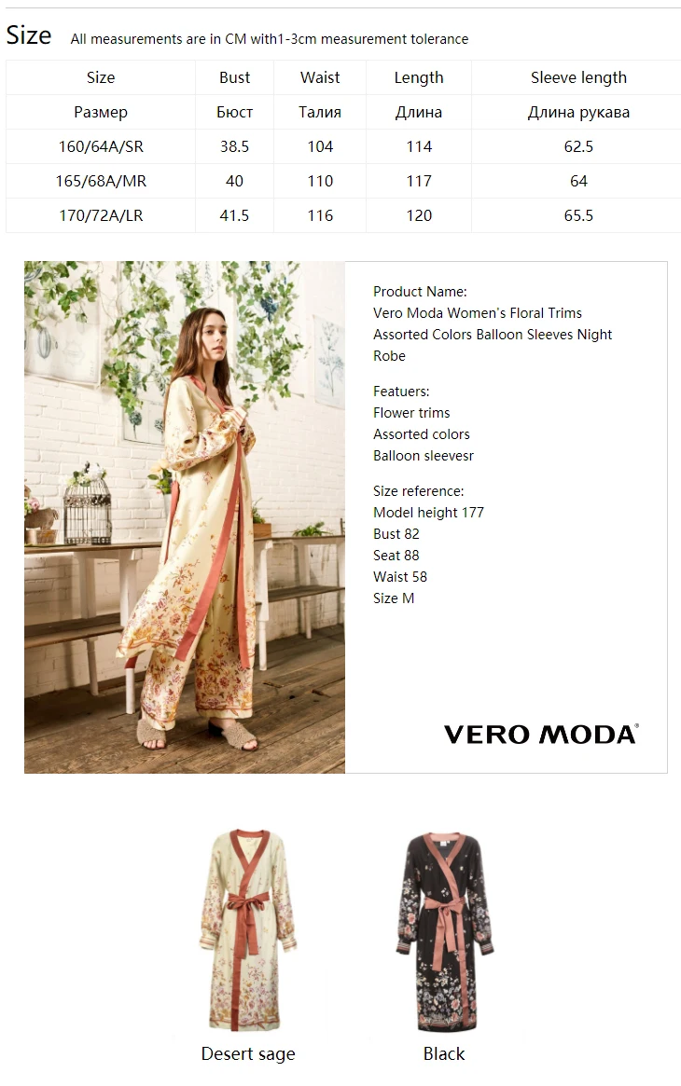Click the 160/64A/SR size row
Screen dimensions: 681x1086
[343, 146]
